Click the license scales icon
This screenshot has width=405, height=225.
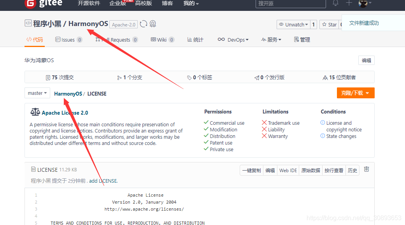(x=35, y=112)
